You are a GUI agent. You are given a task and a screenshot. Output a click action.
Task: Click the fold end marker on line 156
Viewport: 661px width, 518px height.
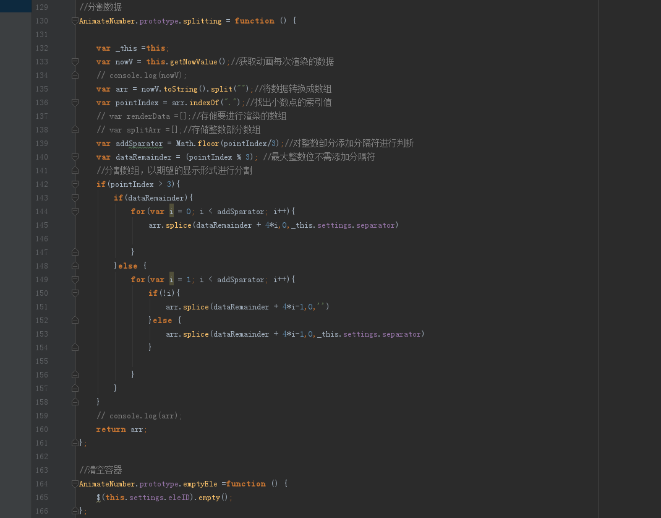[75, 374]
